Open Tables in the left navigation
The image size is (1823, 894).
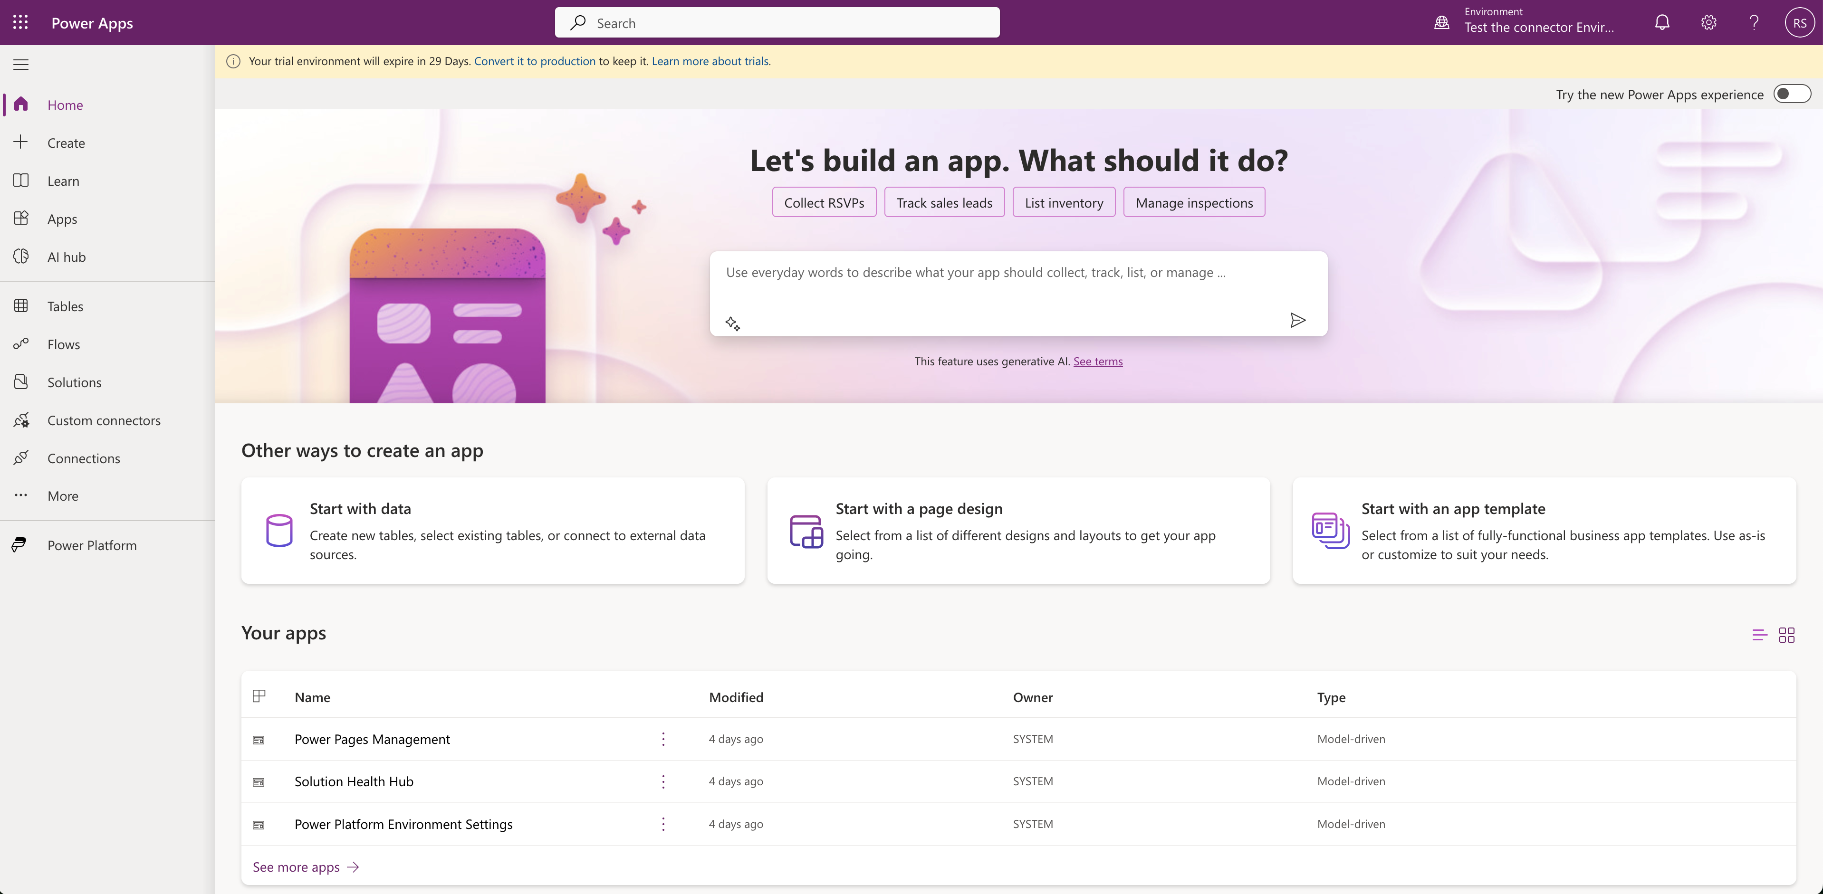65,306
